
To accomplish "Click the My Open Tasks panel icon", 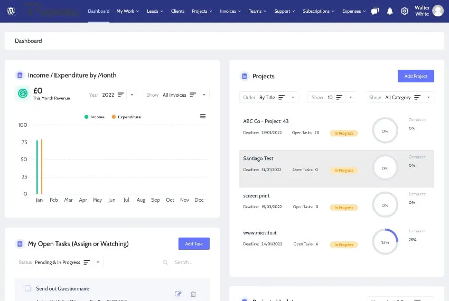I will tap(20, 244).
